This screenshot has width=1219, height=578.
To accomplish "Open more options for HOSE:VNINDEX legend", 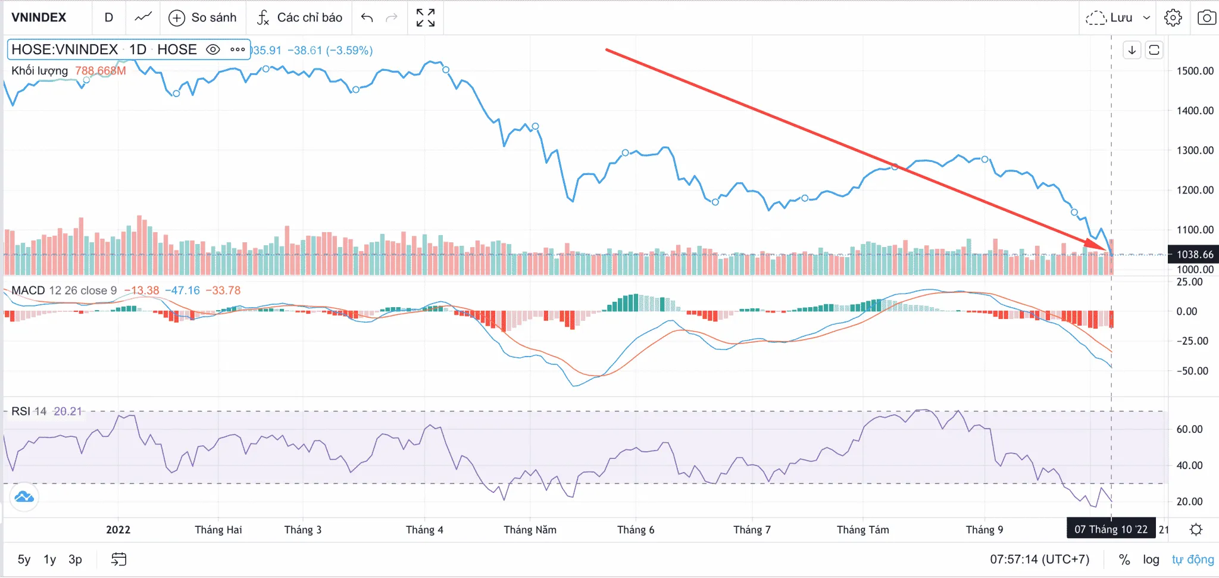I will click(237, 49).
